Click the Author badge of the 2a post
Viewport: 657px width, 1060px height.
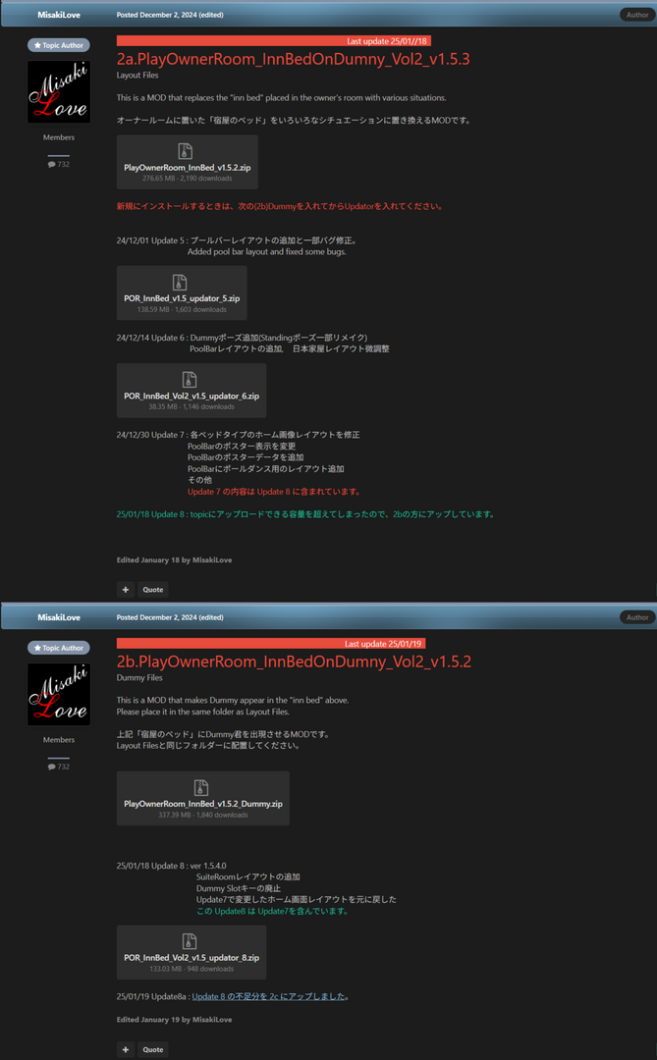[x=636, y=15]
